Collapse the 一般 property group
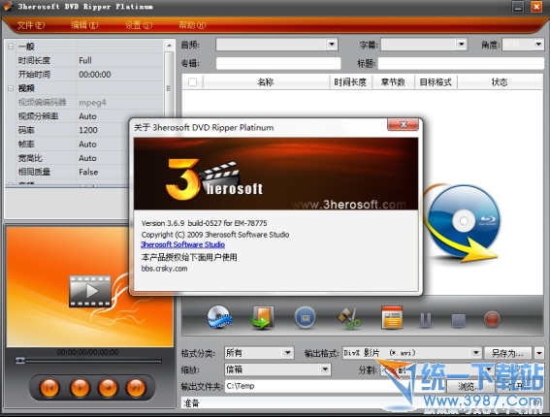550x417 pixels. coord(11,47)
